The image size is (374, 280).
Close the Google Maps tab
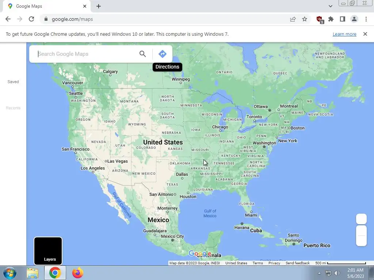coord(85,6)
